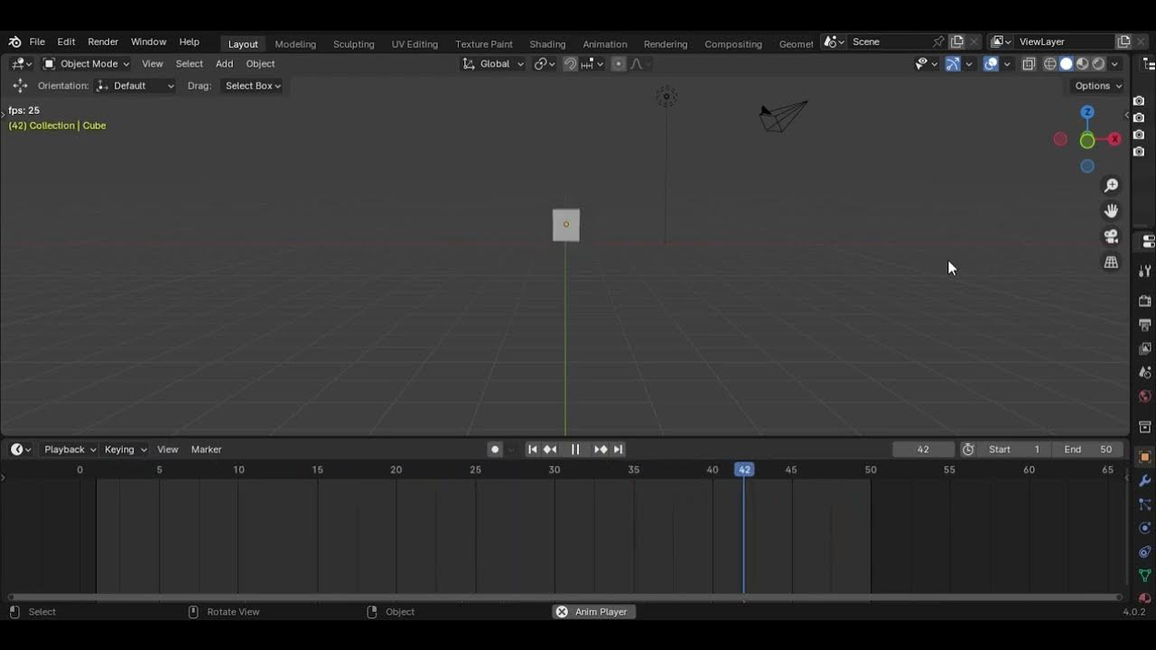This screenshot has width=1156, height=650.
Task: Open the Edit menu
Action: 66,42
